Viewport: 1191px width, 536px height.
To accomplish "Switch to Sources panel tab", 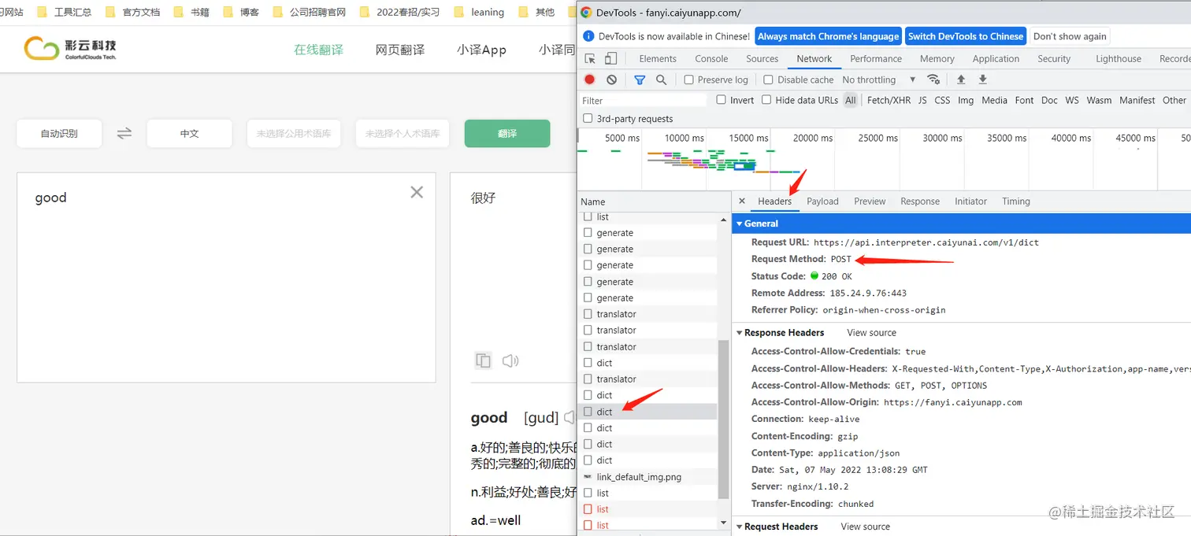I will pyautogui.click(x=762, y=59).
